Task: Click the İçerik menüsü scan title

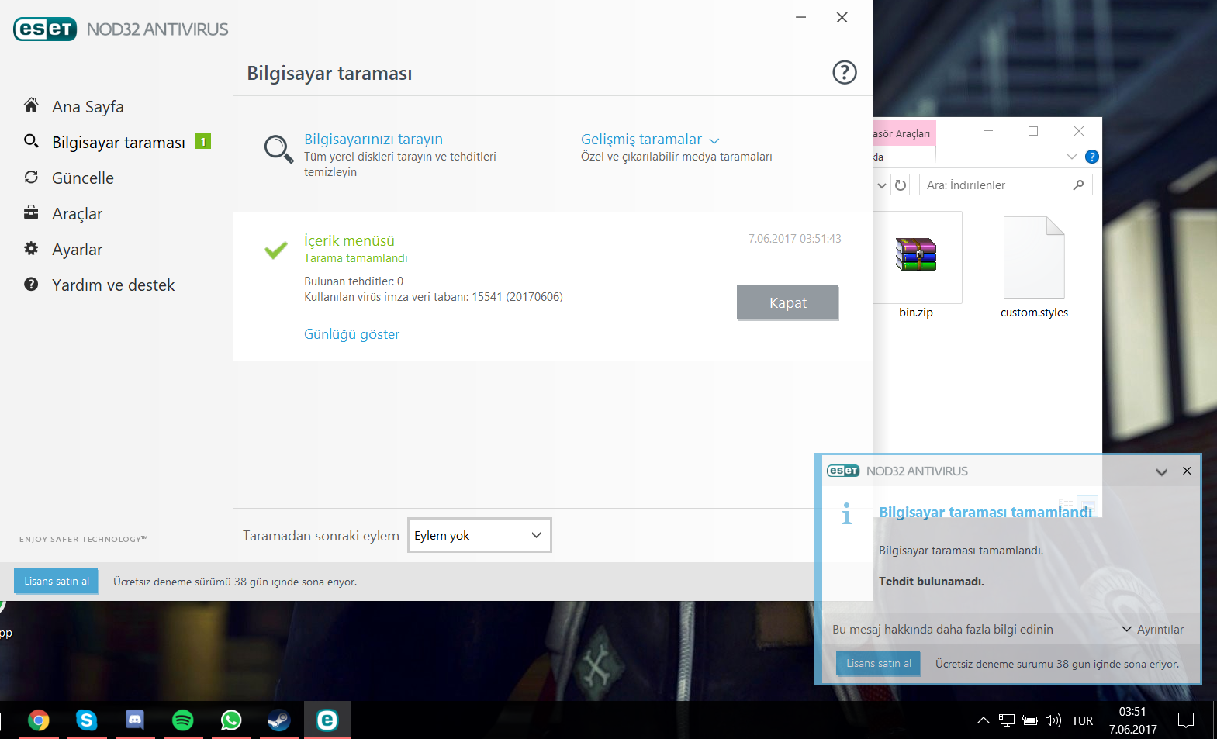Action: click(349, 241)
